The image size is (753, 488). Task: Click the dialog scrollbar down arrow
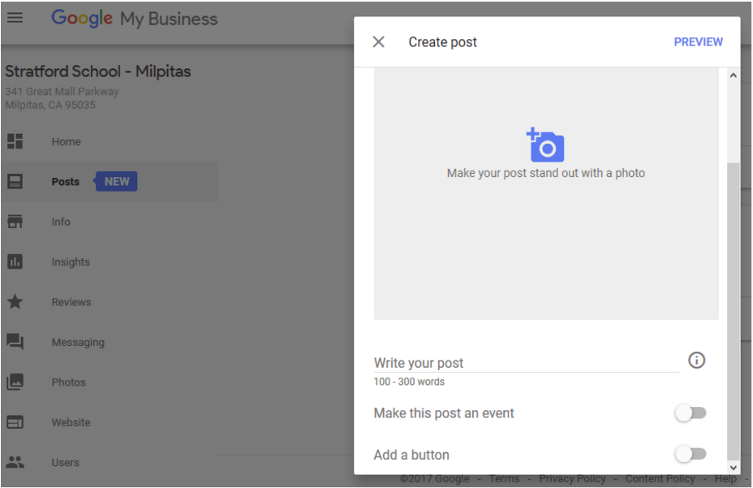click(x=733, y=468)
